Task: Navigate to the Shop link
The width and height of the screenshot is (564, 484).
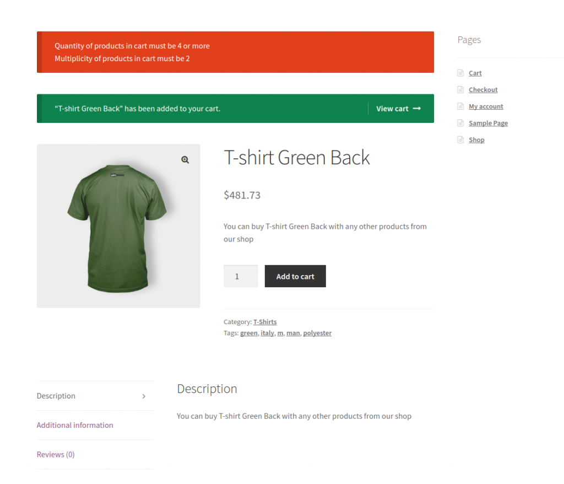Action: (x=476, y=140)
